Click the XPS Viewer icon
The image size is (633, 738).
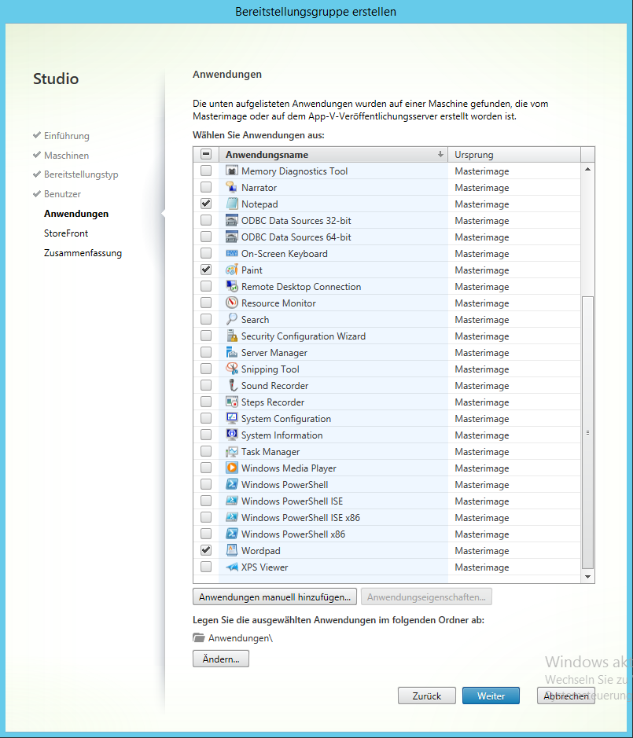[x=231, y=567]
